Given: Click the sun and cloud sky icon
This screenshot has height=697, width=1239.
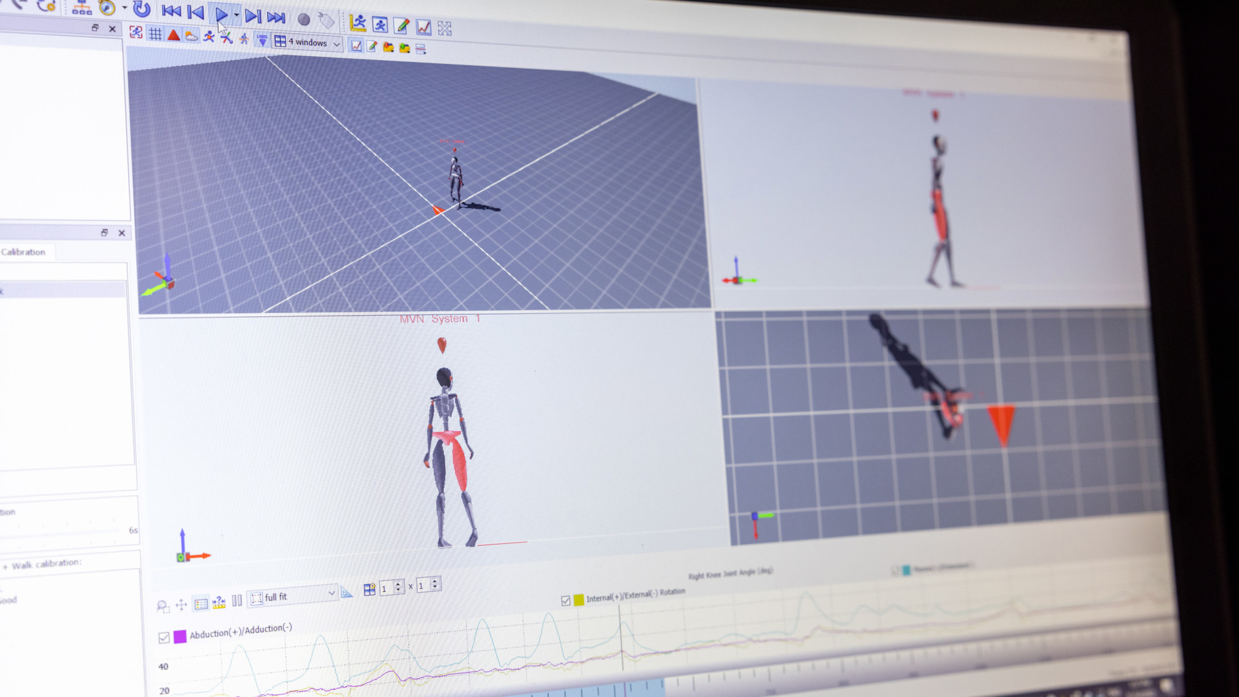Looking at the screenshot, I should click(192, 36).
